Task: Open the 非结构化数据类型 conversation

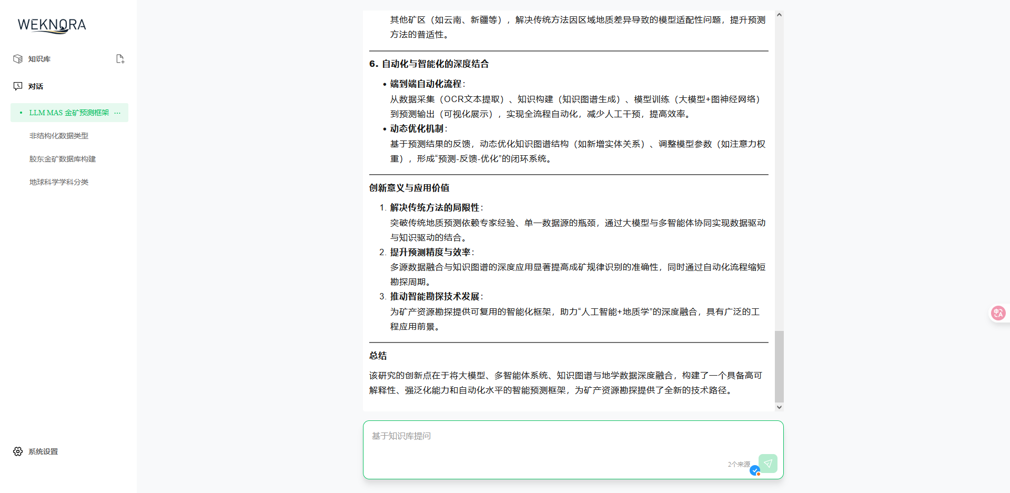Action: coord(59,135)
